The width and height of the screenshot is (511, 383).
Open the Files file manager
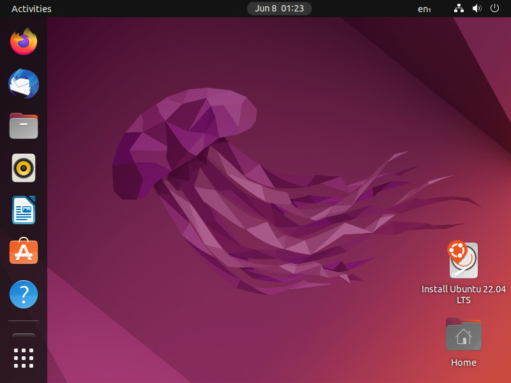point(23,126)
